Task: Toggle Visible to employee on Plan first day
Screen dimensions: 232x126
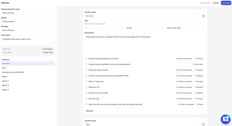Action: click(184, 99)
